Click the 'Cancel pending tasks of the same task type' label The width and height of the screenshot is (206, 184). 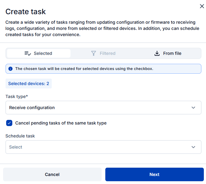pyautogui.click(x=61, y=123)
